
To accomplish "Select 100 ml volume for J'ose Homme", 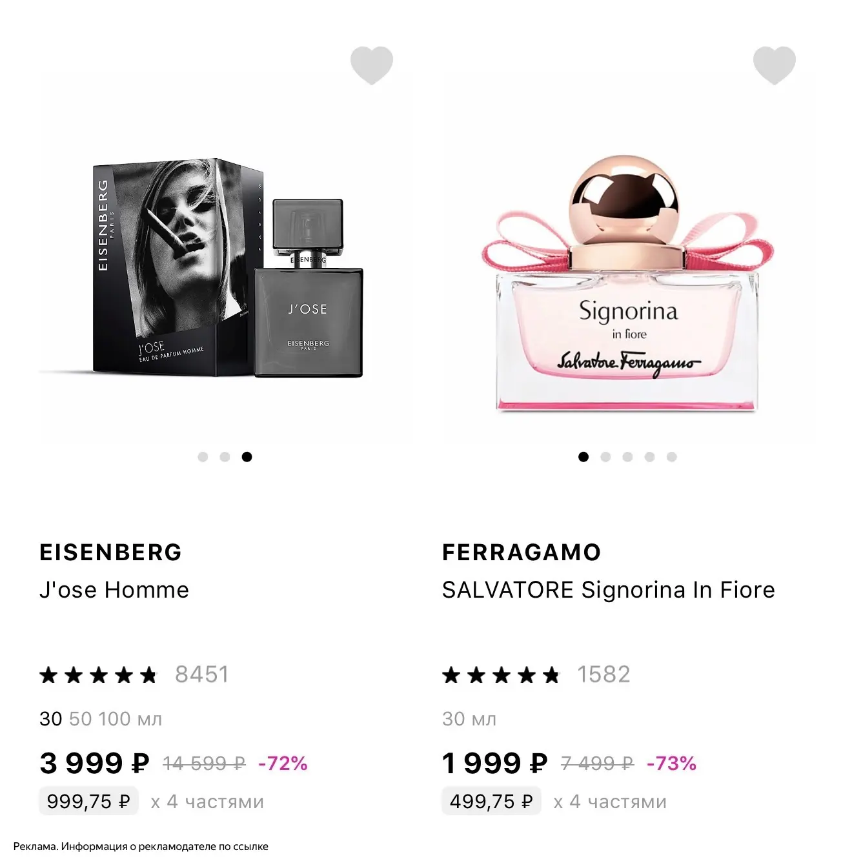I will 115,719.
